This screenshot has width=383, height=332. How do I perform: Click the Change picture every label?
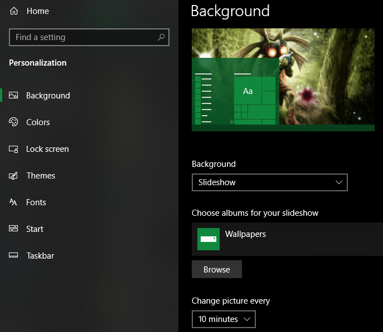pyautogui.click(x=231, y=301)
